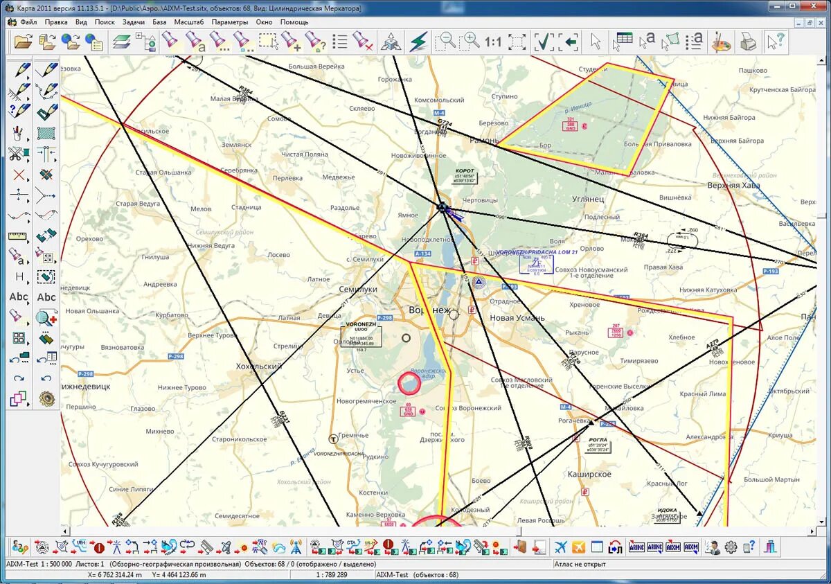Click the gear cog icon in left toolbar
Viewport: 831px width, 584px height.
click(x=46, y=398)
